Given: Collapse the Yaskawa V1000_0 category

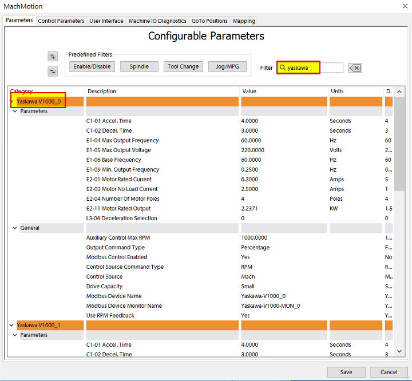Looking at the screenshot, I should click(x=12, y=101).
